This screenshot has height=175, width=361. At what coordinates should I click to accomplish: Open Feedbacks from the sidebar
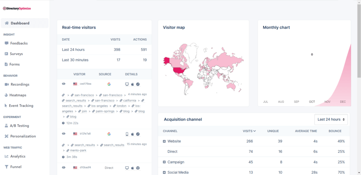tap(19, 43)
